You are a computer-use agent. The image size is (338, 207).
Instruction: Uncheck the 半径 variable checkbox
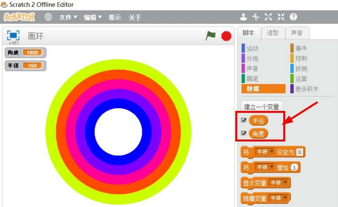click(244, 120)
